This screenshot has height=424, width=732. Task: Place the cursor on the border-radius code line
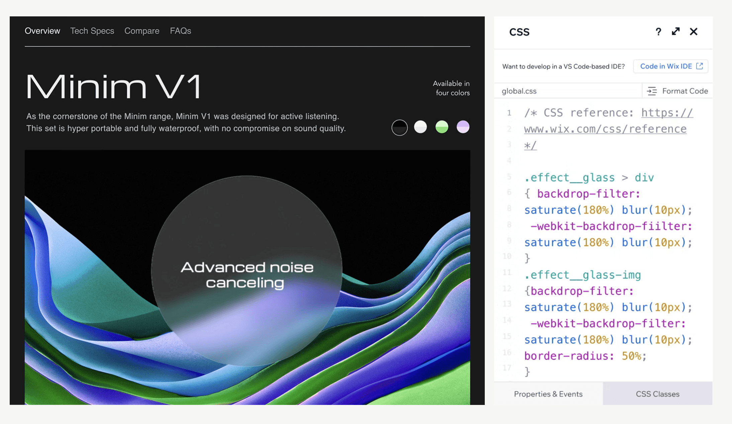pyautogui.click(x=585, y=356)
